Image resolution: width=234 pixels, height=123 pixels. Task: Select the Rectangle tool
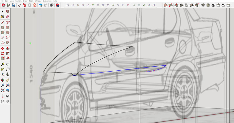tap(2, 27)
